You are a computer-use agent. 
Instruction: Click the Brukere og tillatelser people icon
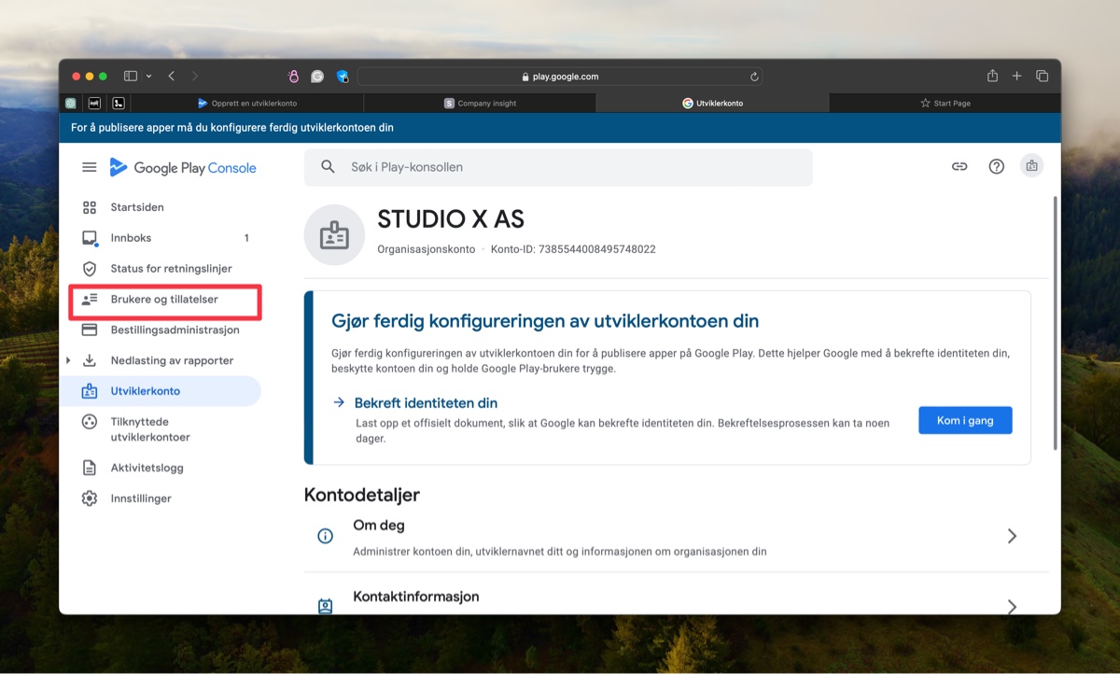tap(90, 299)
